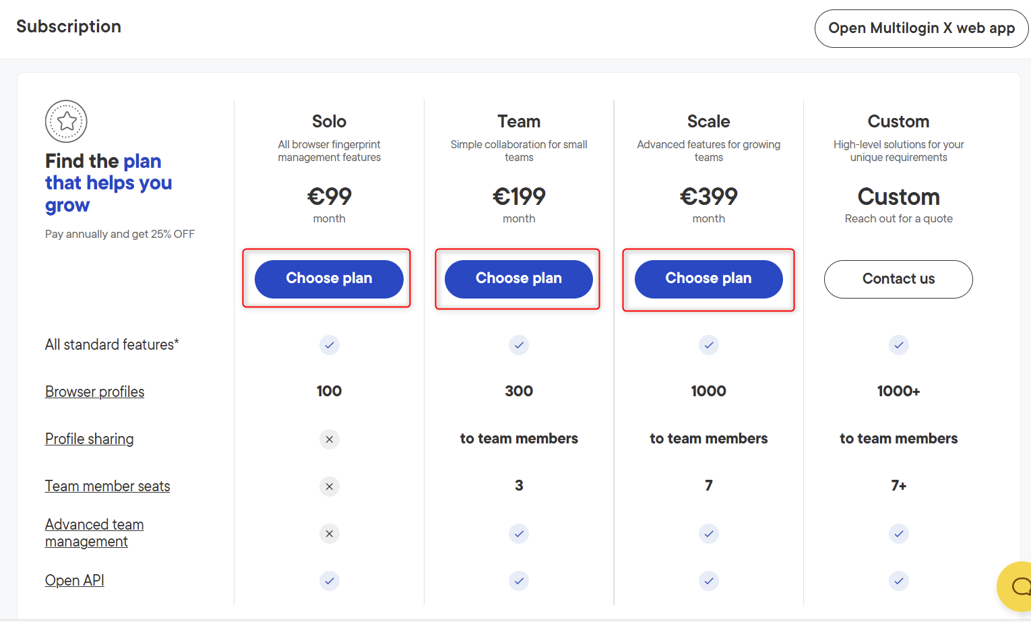Open Multilogin X web app
The width and height of the screenshot is (1031, 622).
(921, 28)
